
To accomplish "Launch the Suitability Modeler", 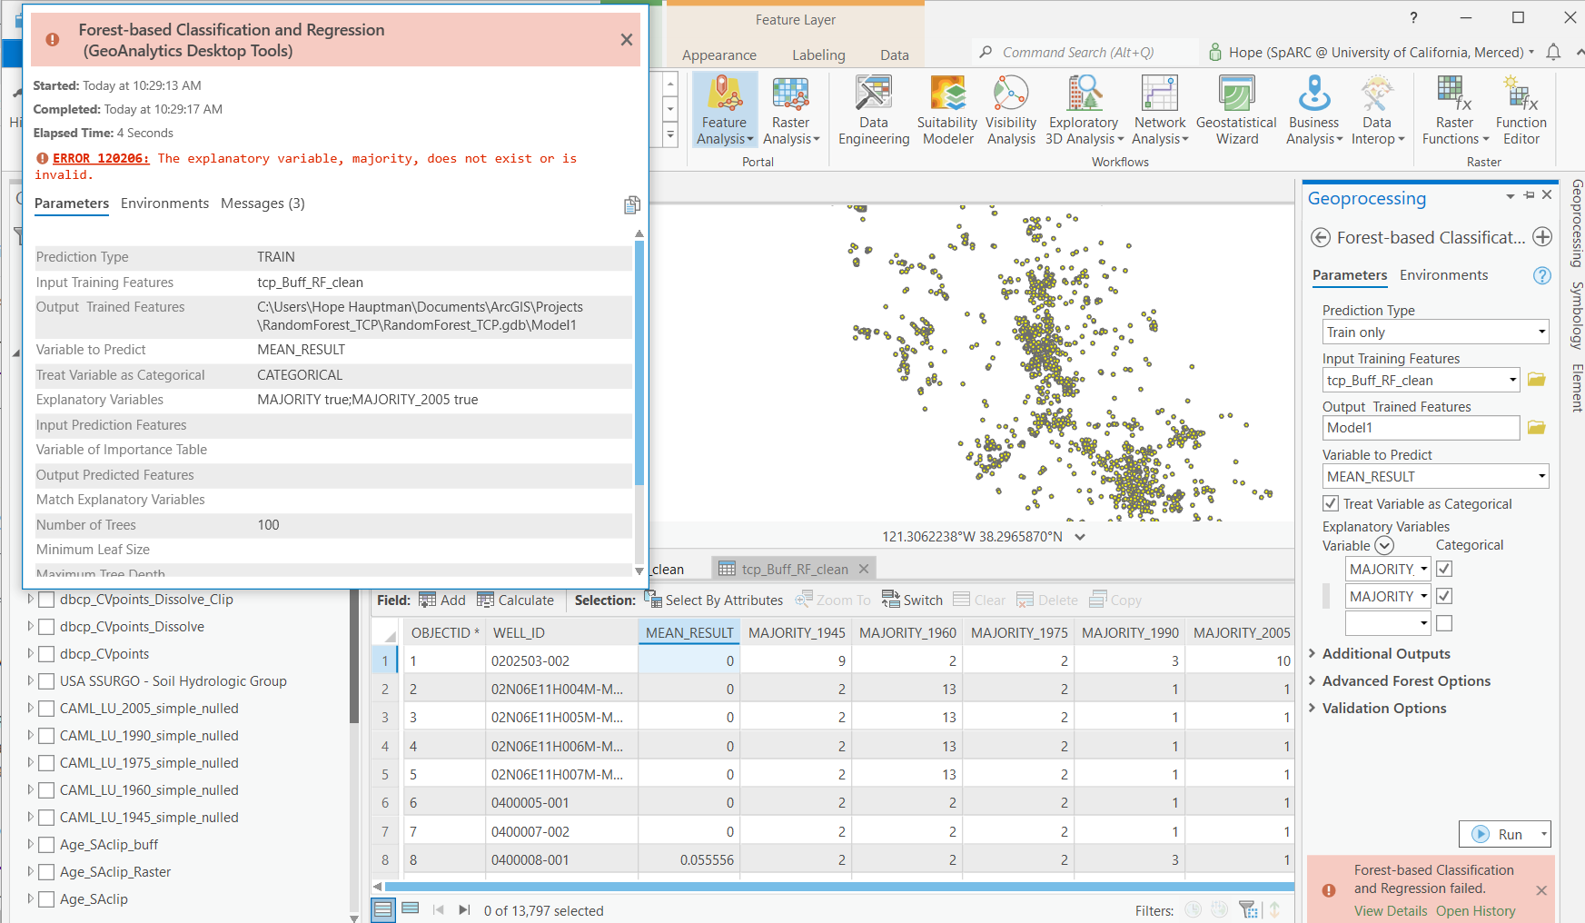I will pos(947,111).
